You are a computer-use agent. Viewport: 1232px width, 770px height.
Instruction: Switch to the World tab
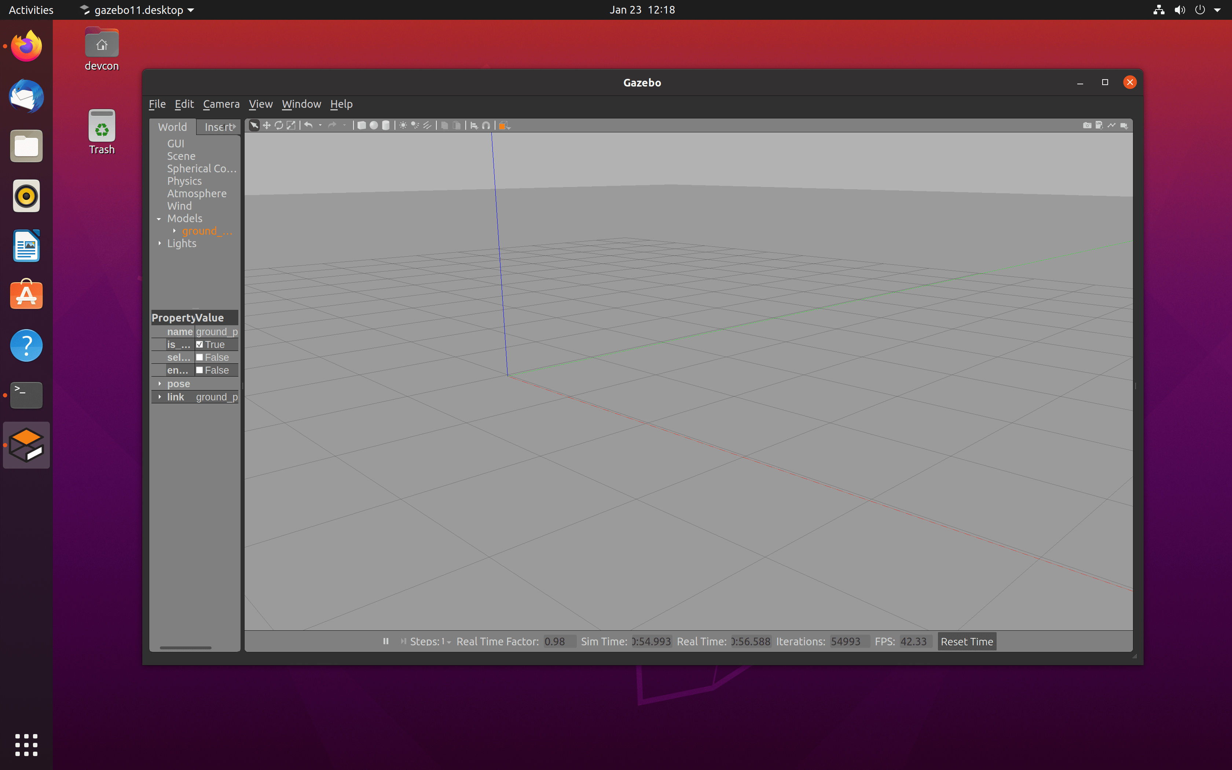click(x=173, y=127)
